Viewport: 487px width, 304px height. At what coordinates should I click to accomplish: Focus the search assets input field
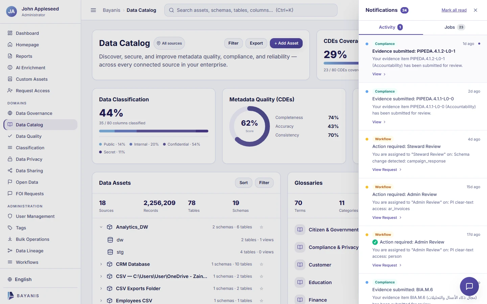click(251, 10)
